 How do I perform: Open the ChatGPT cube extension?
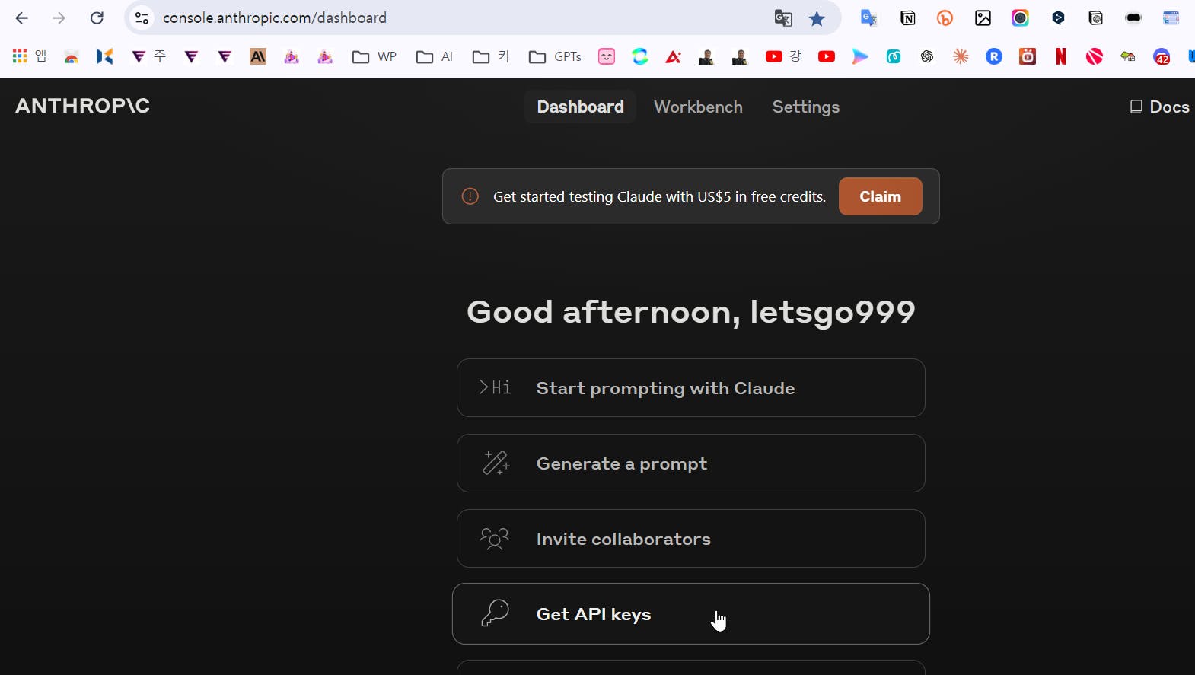(1096, 18)
